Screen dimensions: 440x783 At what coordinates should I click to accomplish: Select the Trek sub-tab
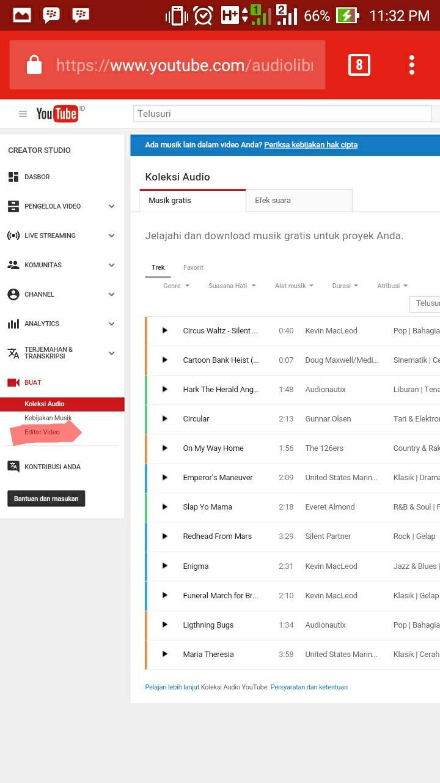click(158, 268)
